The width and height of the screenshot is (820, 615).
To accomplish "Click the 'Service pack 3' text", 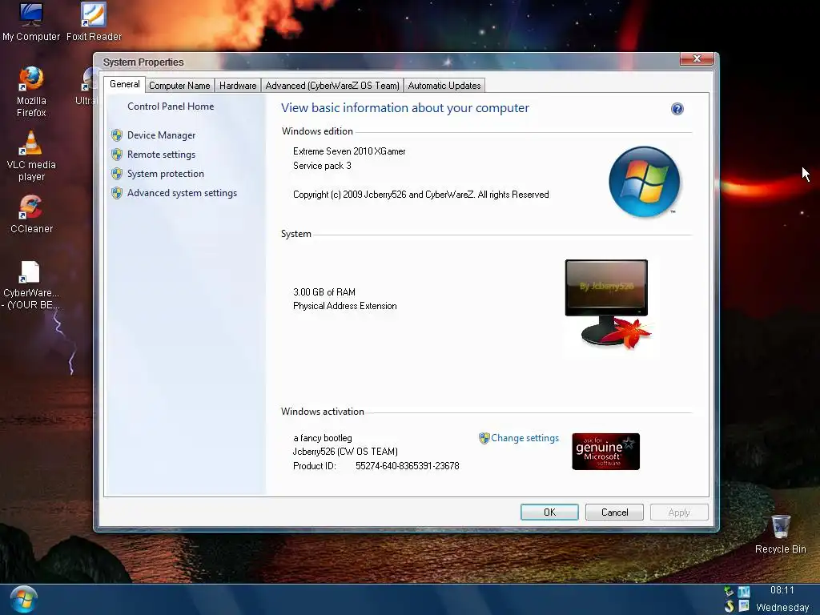I will [x=322, y=166].
